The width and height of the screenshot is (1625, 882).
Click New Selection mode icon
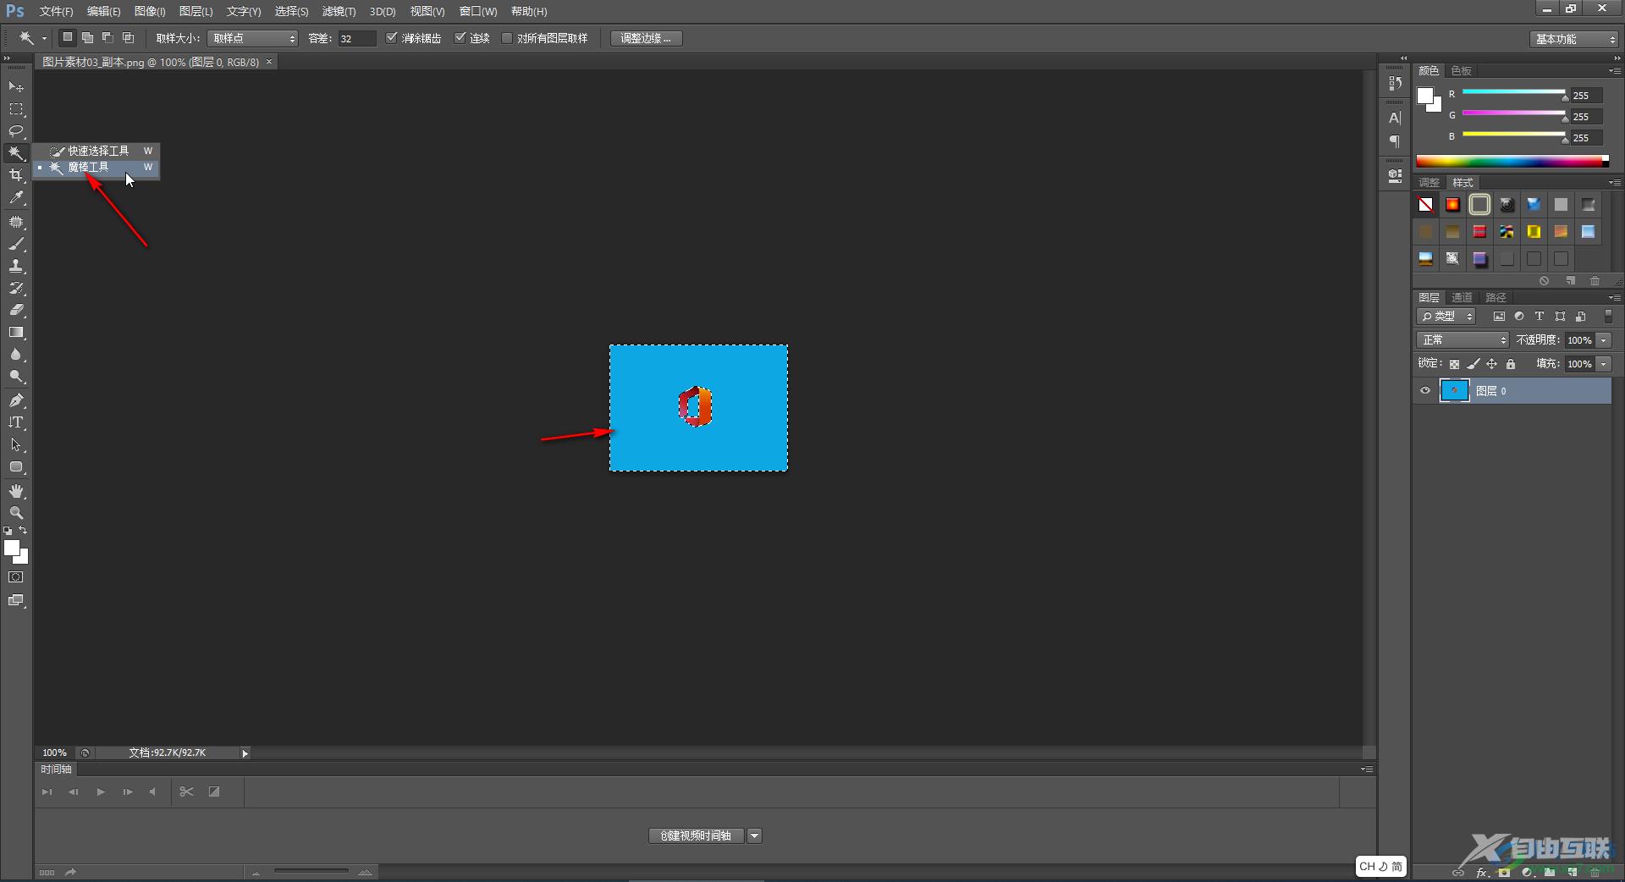[68, 37]
